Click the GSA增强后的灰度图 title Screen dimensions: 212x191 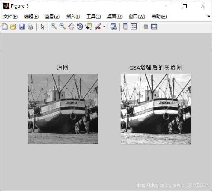click(156, 67)
